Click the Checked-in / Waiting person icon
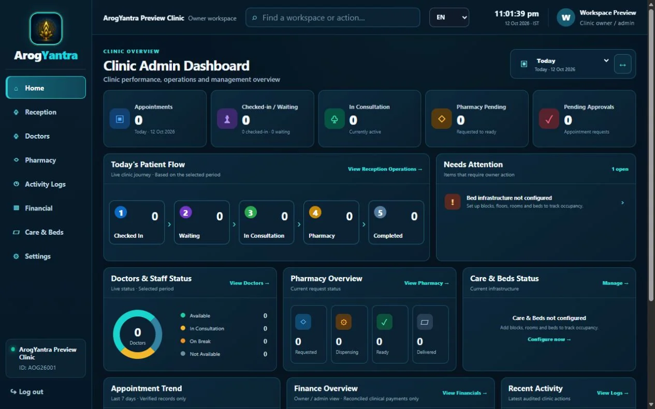655x409 pixels. click(227, 119)
